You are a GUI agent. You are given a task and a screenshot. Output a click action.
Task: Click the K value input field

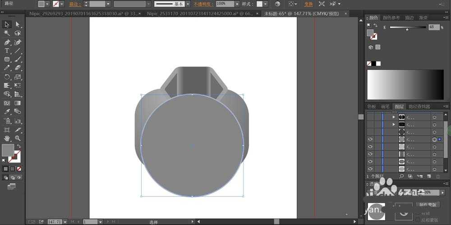pyautogui.click(x=434, y=27)
